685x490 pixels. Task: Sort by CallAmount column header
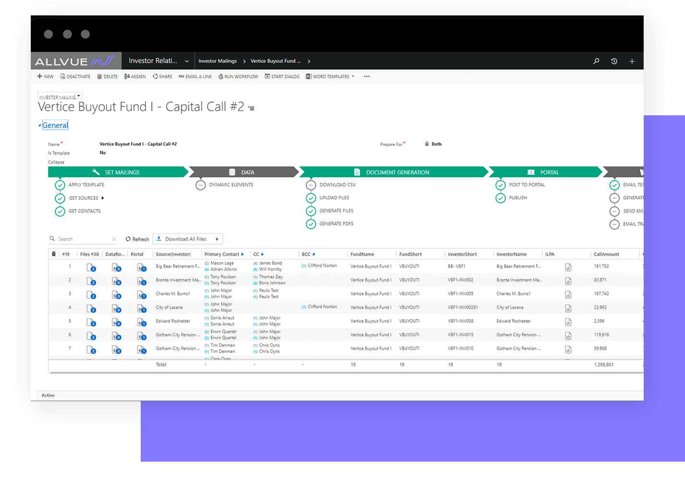tap(606, 254)
